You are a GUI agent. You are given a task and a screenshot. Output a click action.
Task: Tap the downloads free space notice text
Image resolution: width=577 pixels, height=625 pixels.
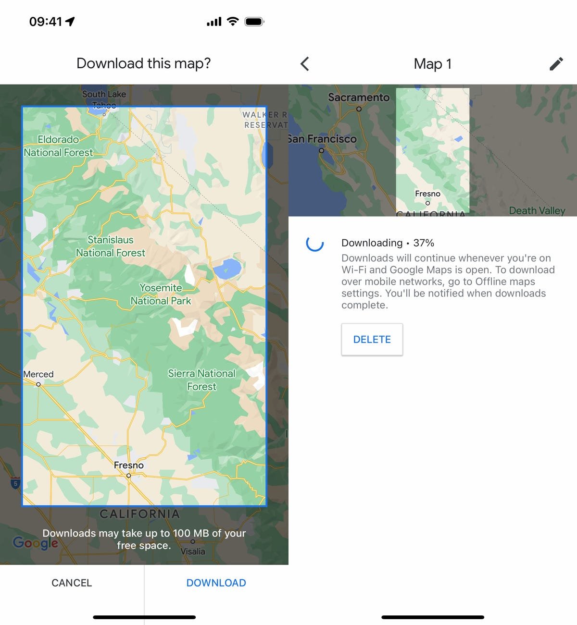144,539
